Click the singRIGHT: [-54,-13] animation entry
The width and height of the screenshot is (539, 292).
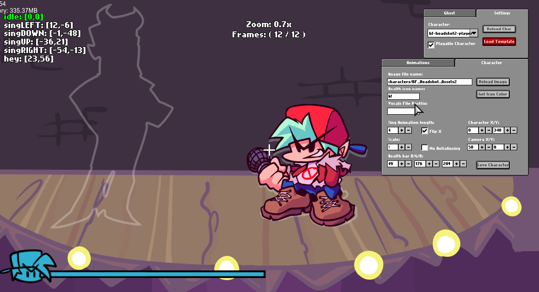(x=45, y=51)
